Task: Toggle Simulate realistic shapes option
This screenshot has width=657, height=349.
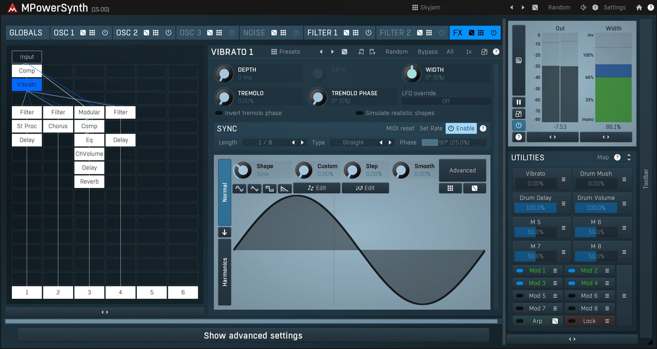Action: tap(359, 113)
